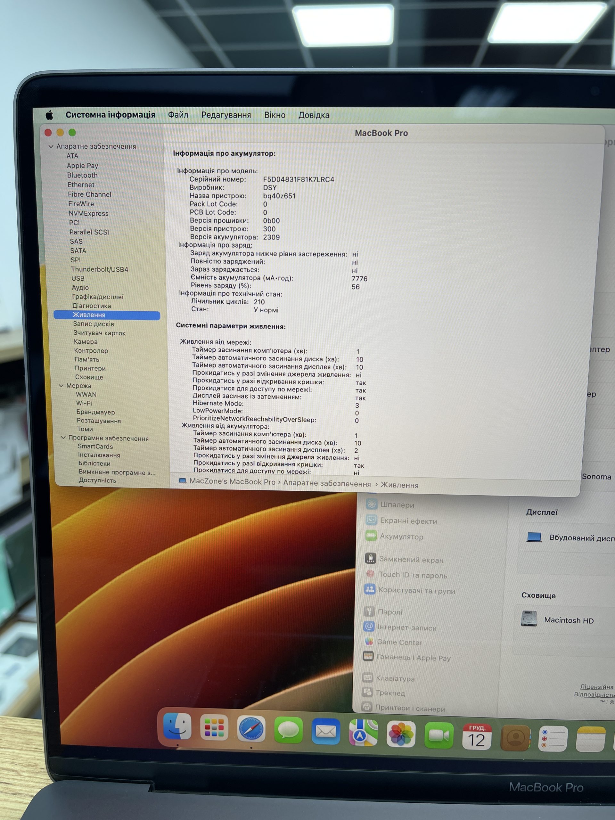The width and height of the screenshot is (615, 820).
Task: Click the Акумулятор battery icon in Settings
Action: click(371, 535)
